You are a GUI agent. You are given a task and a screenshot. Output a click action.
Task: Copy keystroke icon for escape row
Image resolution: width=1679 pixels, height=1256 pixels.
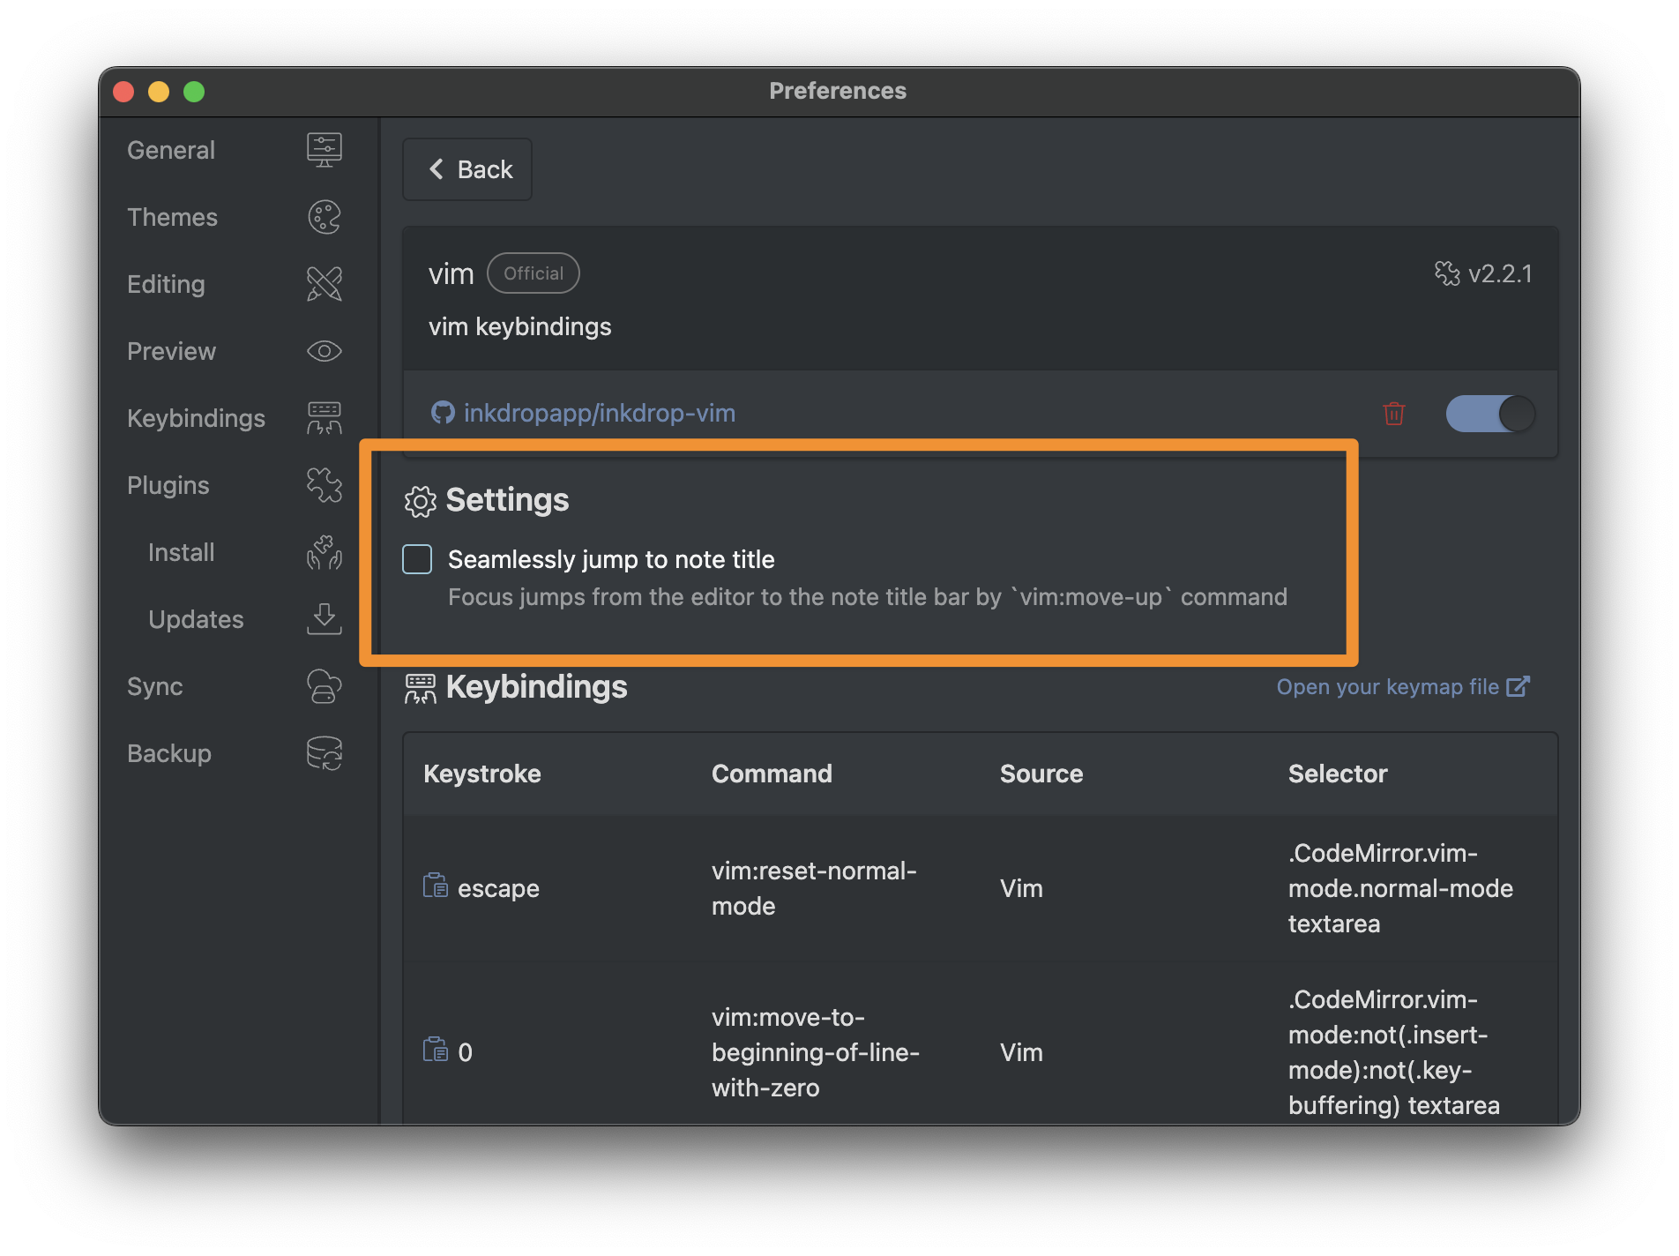click(x=436, y=886)
